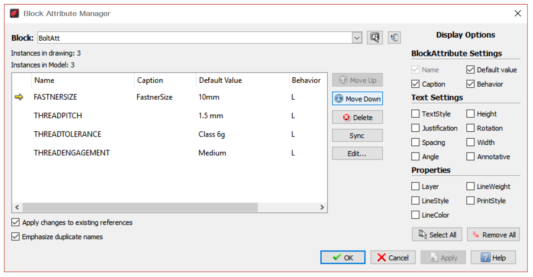Confirm with the OK button
This screenshot has height=277, width=533.
coord(342,257)
